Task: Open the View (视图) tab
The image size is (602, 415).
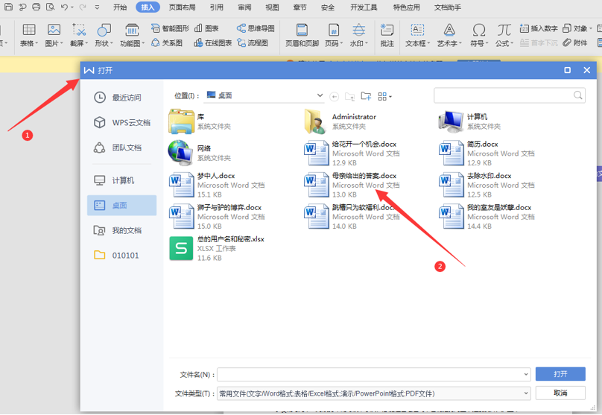Action: pos(272,7)
